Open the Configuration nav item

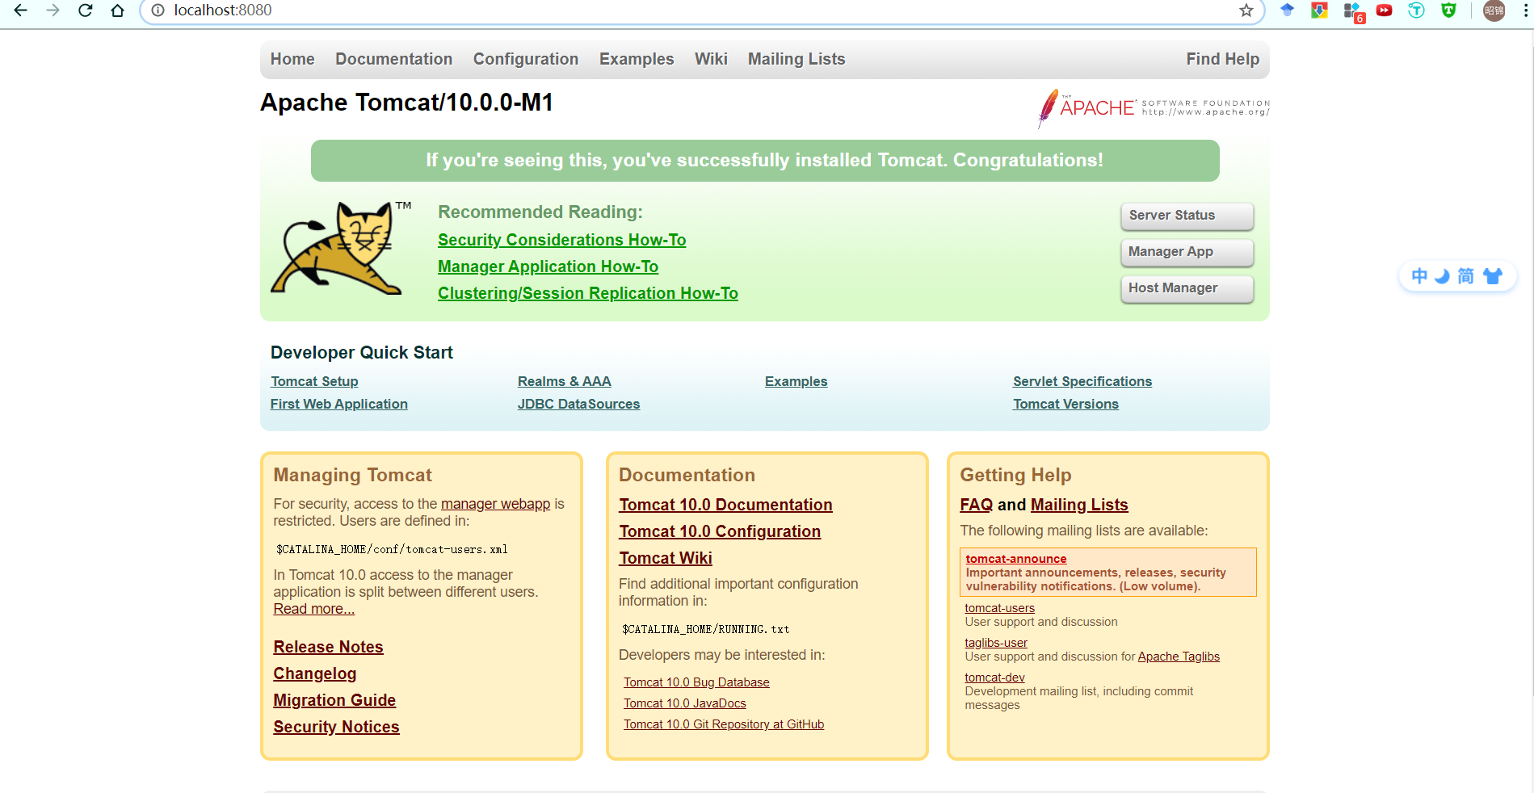click(x=526, y=59)
